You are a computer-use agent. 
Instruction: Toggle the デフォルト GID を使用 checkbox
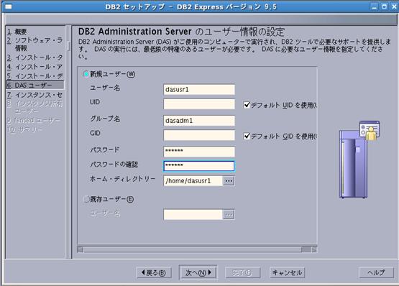pos(247,136)
